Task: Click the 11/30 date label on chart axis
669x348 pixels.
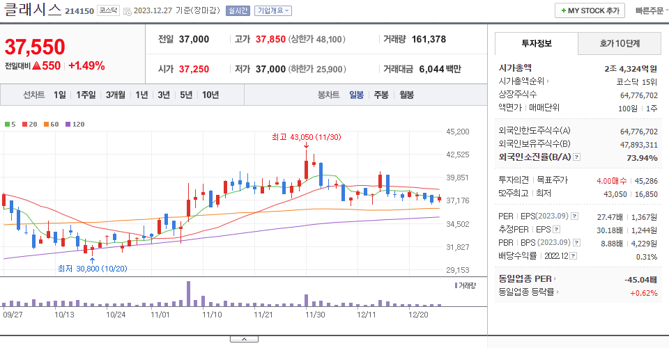Action: click(315, 315)
